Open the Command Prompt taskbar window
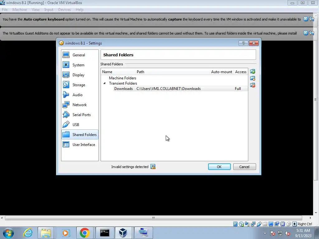 105,233
